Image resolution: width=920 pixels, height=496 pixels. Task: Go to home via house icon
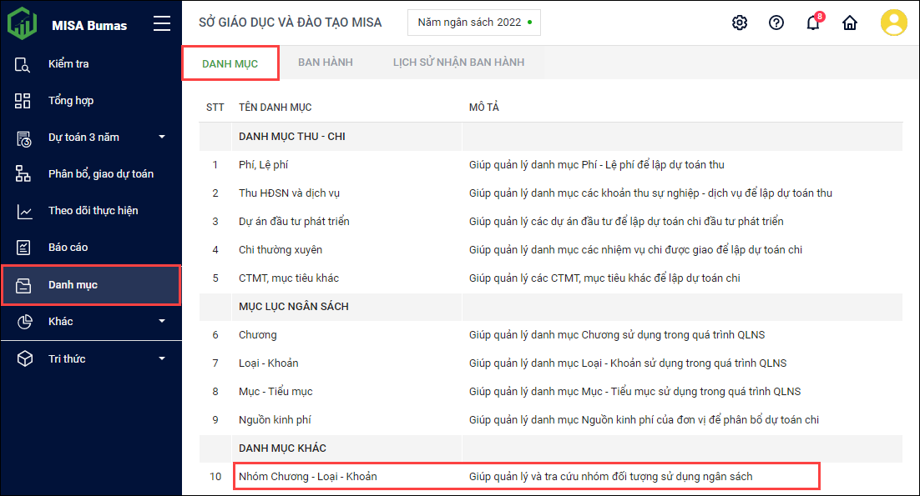tap(850, 23)
